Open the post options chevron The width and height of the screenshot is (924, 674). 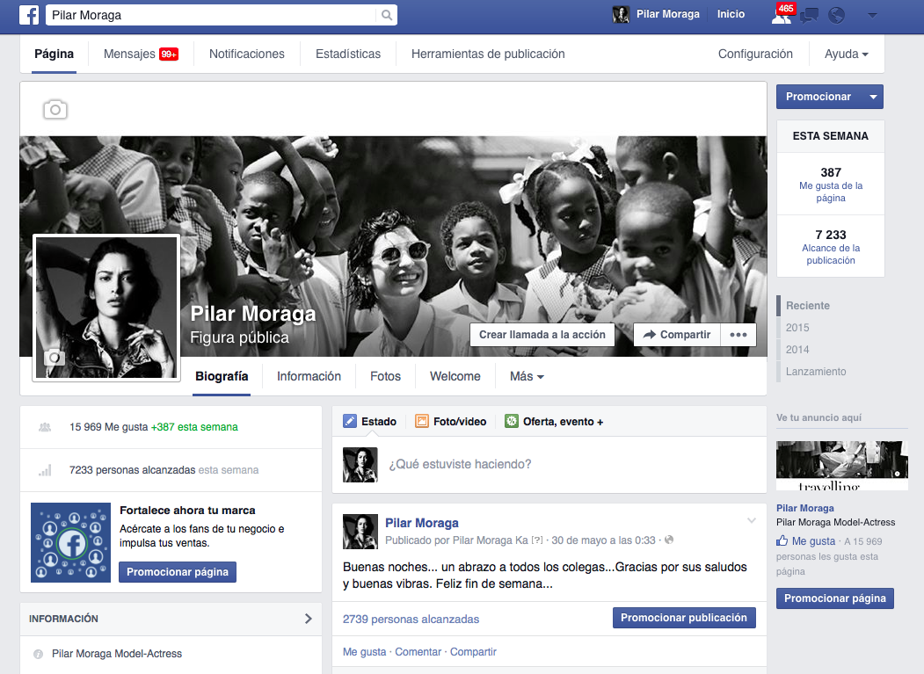[x=752, y=520]
